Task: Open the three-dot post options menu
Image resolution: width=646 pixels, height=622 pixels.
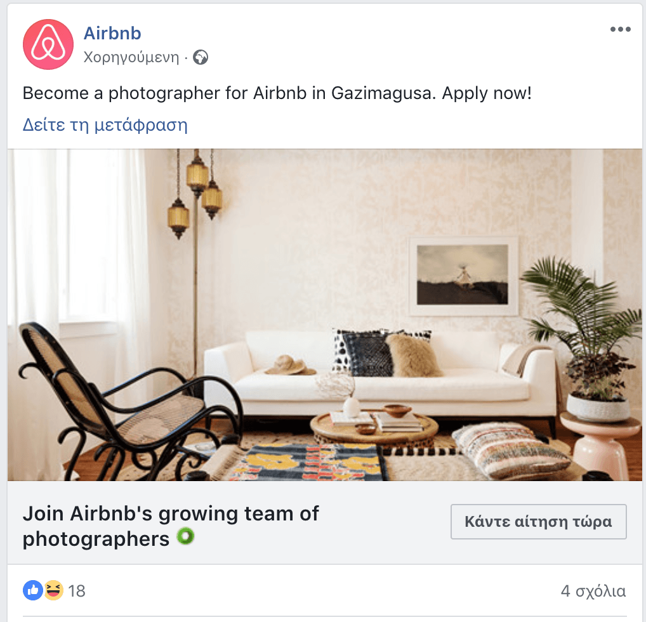Action: 621,29
